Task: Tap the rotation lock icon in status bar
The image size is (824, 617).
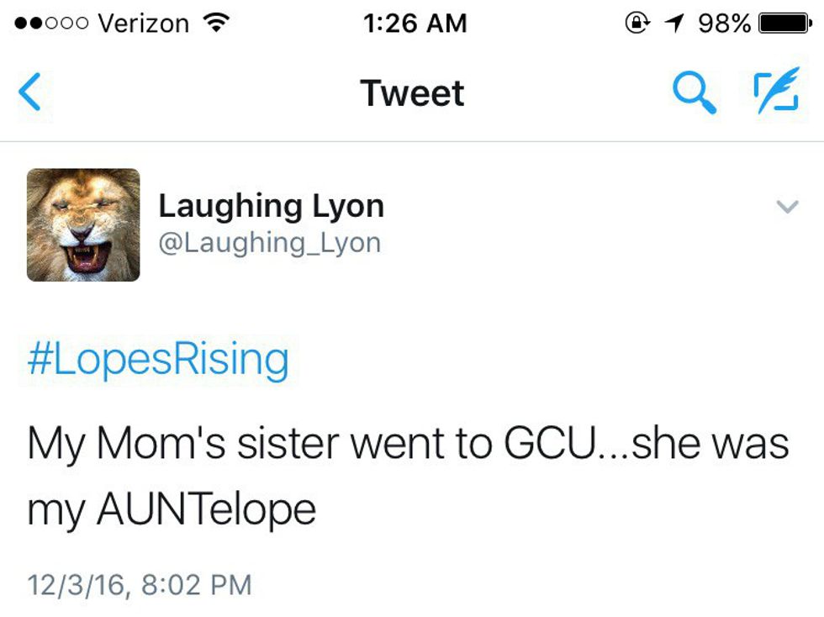Action: (636, 24)
